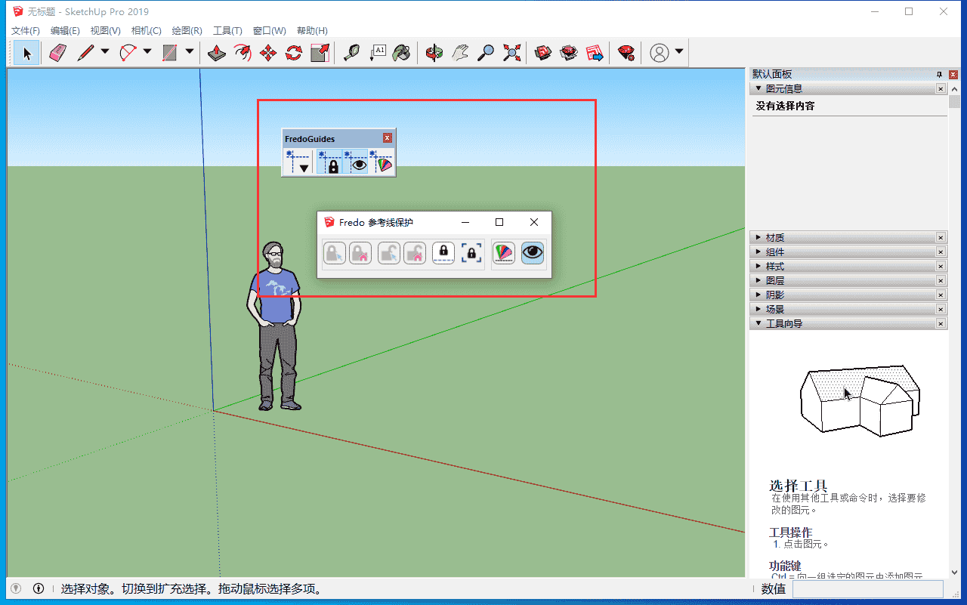Click the greyed lock with cursor button

[x=335, y=252]
